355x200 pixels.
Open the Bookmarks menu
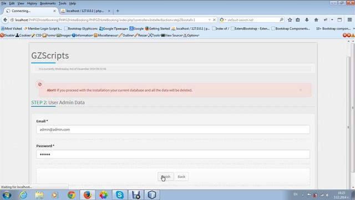pos(48,3)
